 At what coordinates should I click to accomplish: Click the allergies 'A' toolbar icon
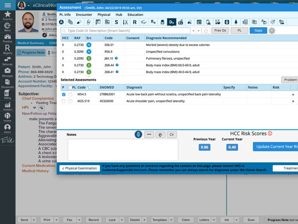coord(61,22)
